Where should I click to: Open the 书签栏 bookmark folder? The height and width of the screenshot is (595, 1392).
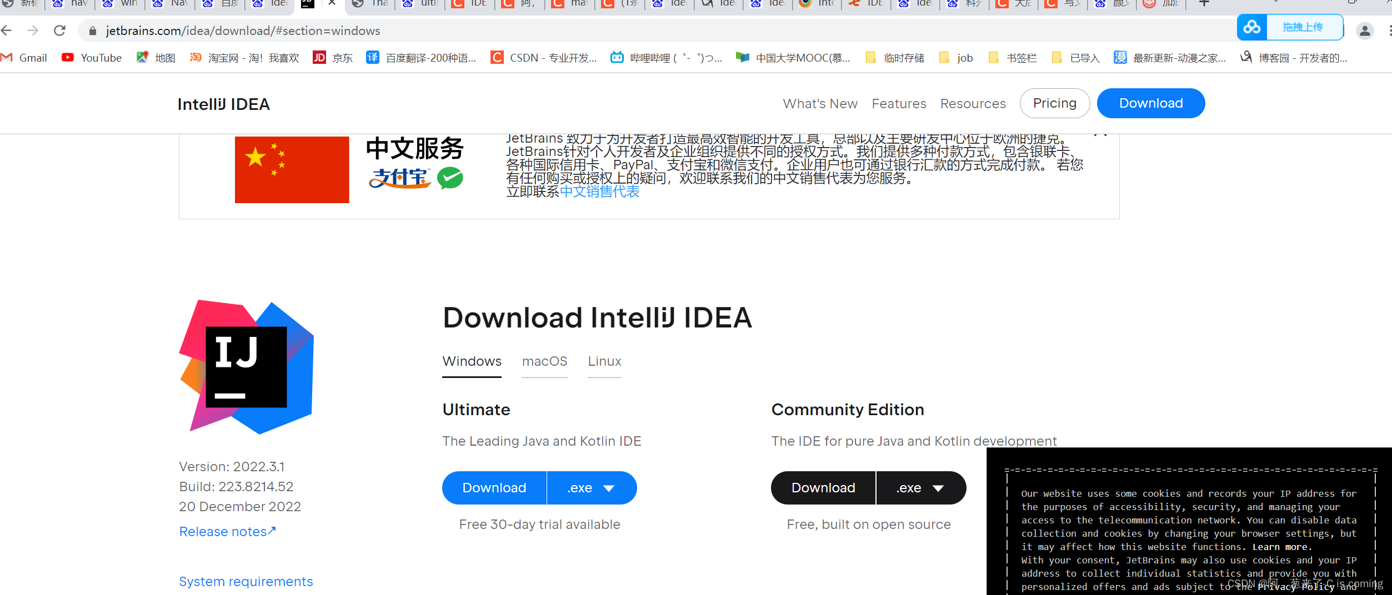(1013, 58)
